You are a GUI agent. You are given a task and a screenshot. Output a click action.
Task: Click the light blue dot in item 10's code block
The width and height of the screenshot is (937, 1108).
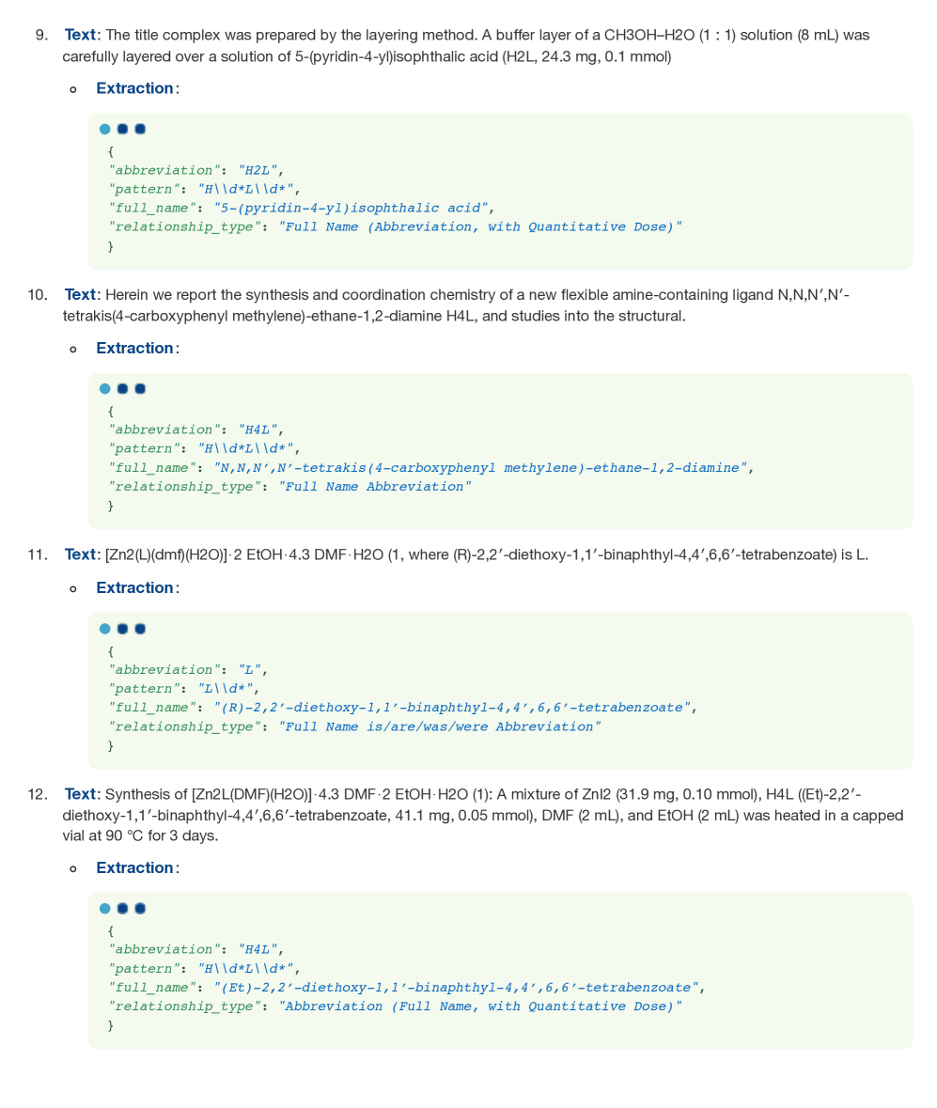(x=105, y=389)
